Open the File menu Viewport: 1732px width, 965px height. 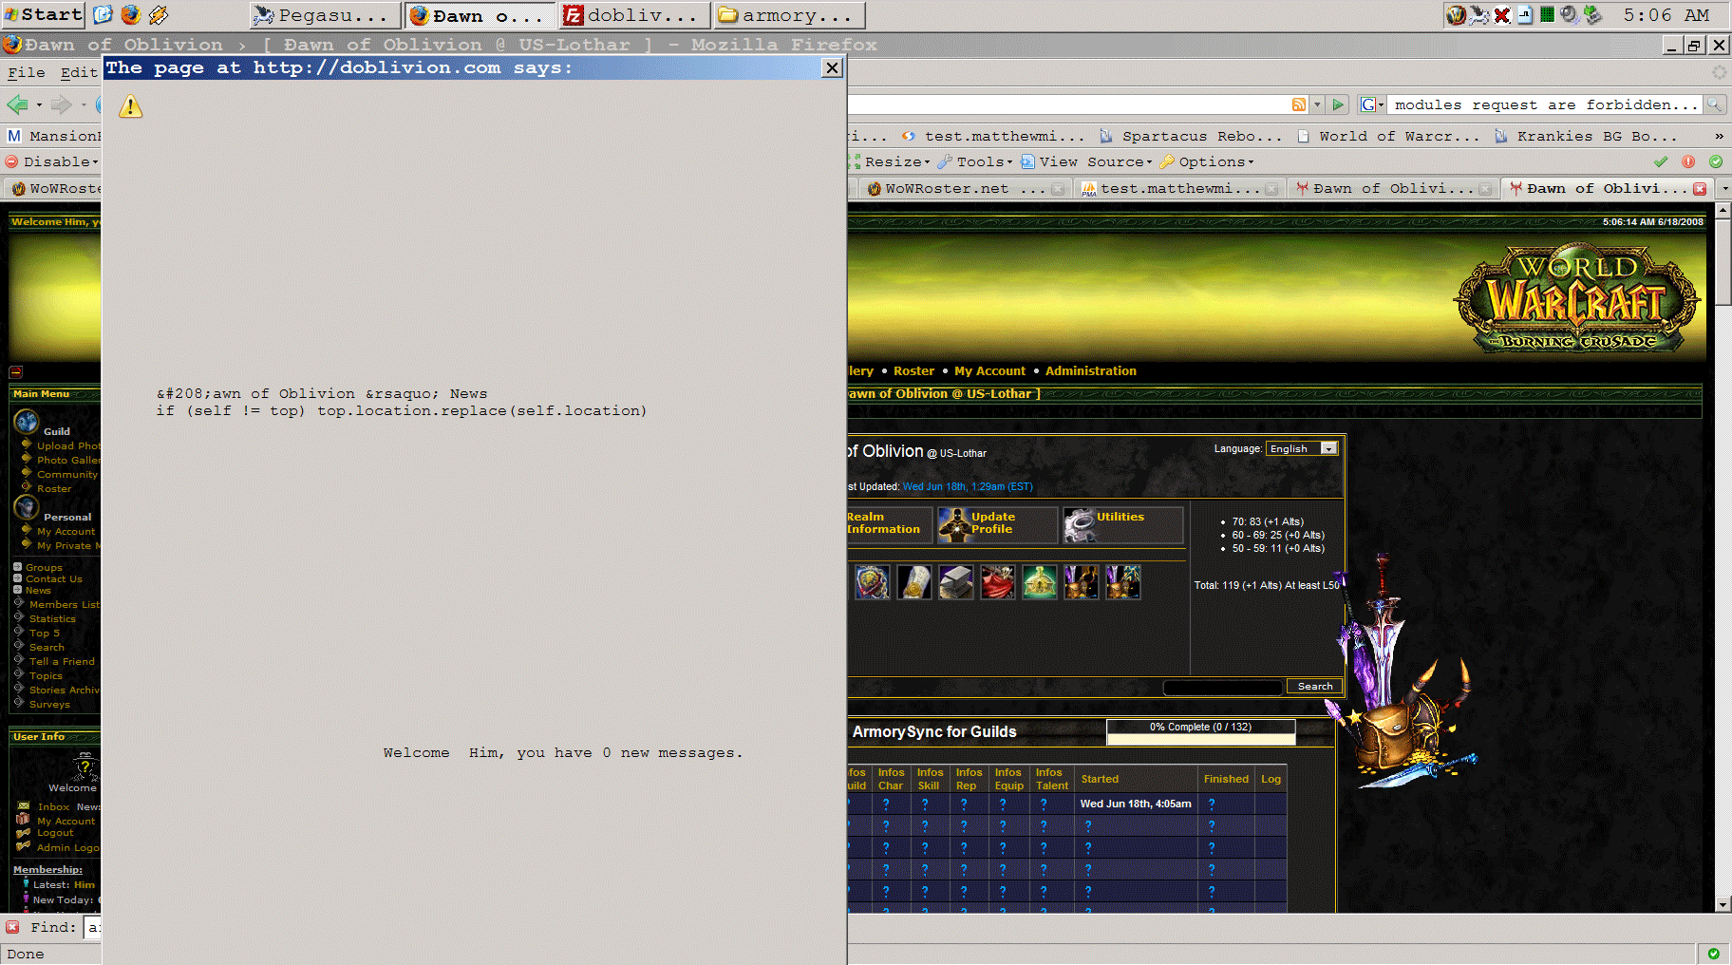[x=26, y=72]
